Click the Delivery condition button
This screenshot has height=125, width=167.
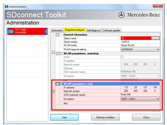pos(105,117)
